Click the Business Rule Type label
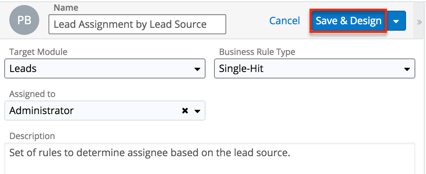The width and height of the screenshot is (426, 174). pyautogui.click(x=257, y=52)
